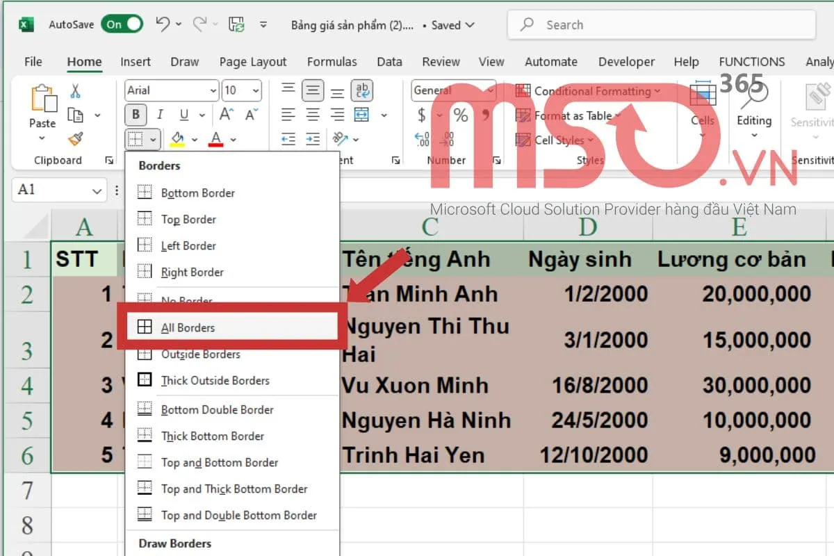Toggle AutoSave off
The width and height of the screenshot is (834, 556).
122,24
